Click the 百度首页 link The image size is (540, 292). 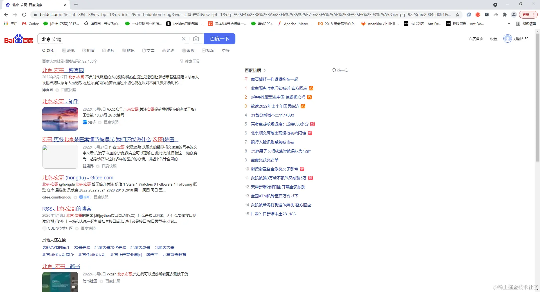coord(476,39)
